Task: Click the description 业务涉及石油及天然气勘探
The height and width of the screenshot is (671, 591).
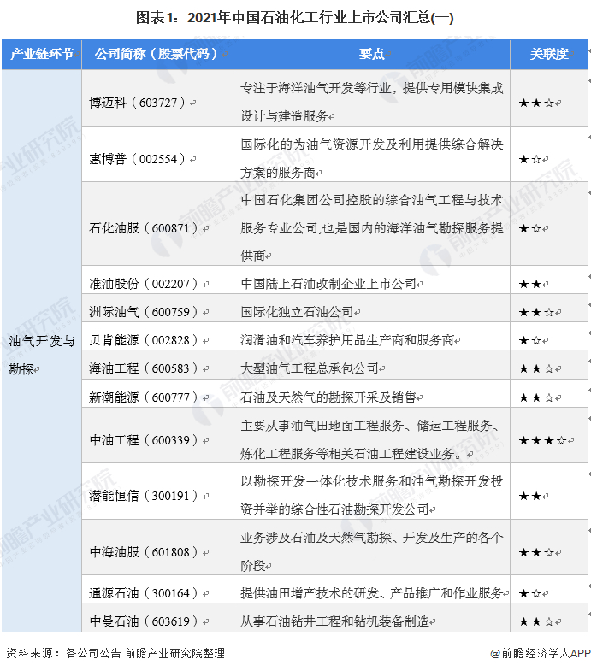Action: tap(371, 551)
